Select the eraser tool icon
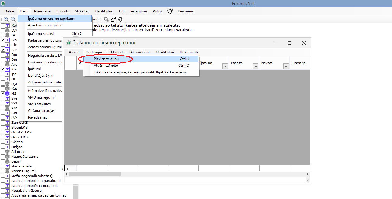 (x=113, y=19)
